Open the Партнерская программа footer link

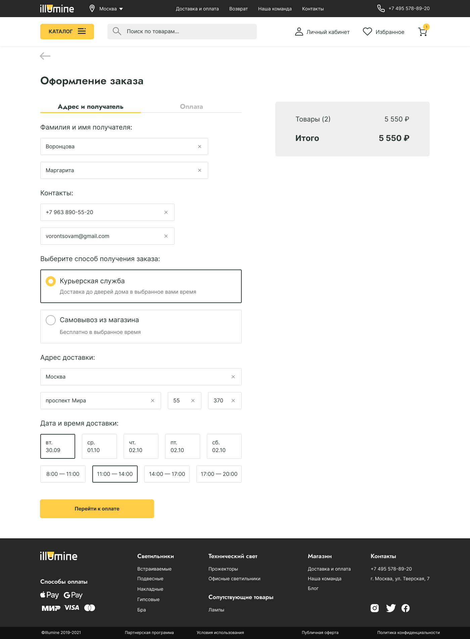[149, 633]
